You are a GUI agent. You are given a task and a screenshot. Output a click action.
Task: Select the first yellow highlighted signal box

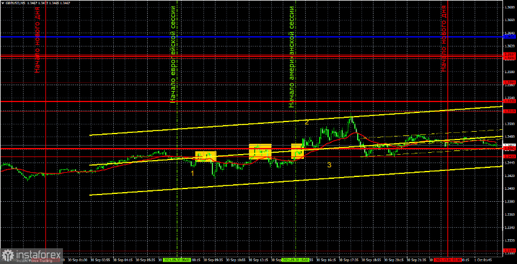[x=205, y=156]
